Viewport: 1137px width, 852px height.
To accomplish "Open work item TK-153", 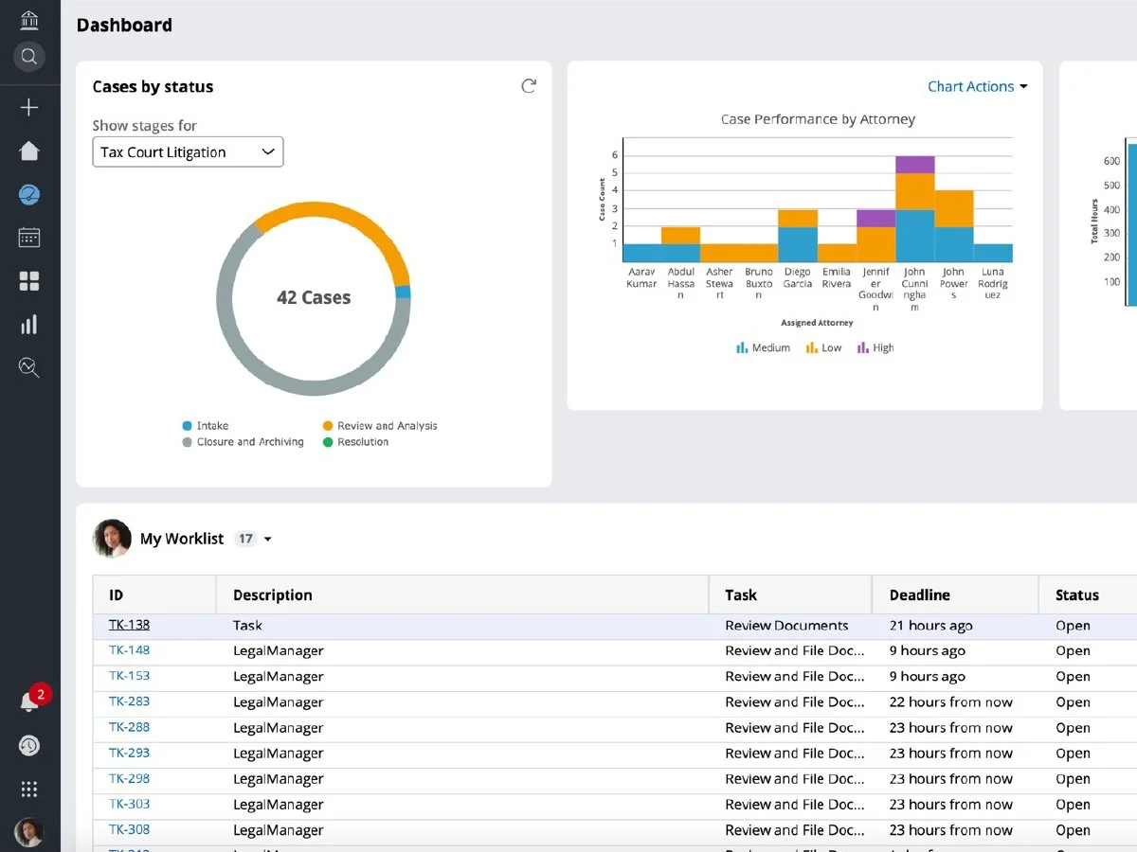I will [x=129, y=676].
